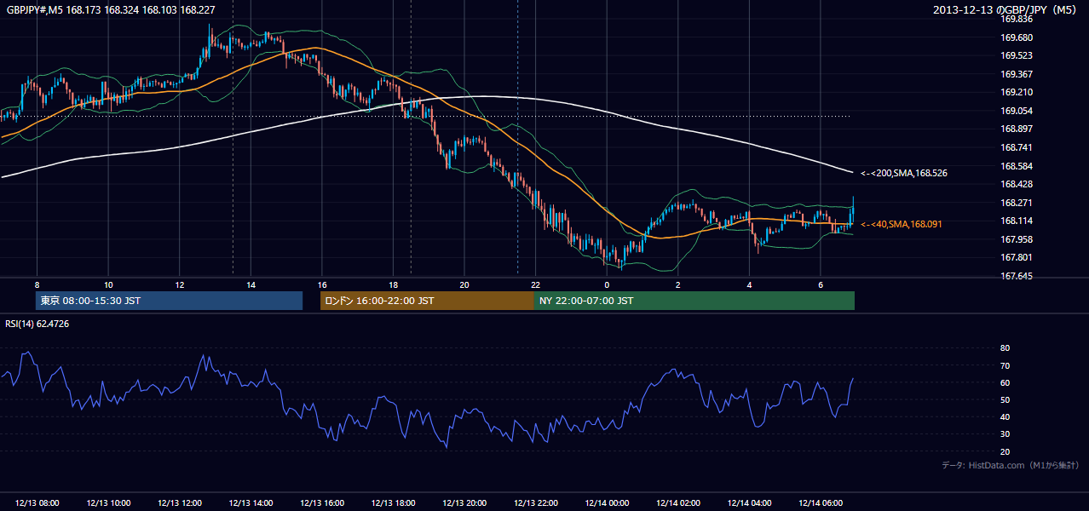Image resolution: width=1089 pixels, height=511 pixels.
Task: Click the 12/13 16:00 bottom time label
Action: pyautogui.click(x=322, y=503)
